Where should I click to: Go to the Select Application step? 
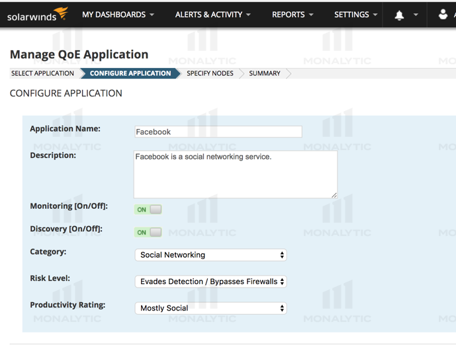coord(42,73)
